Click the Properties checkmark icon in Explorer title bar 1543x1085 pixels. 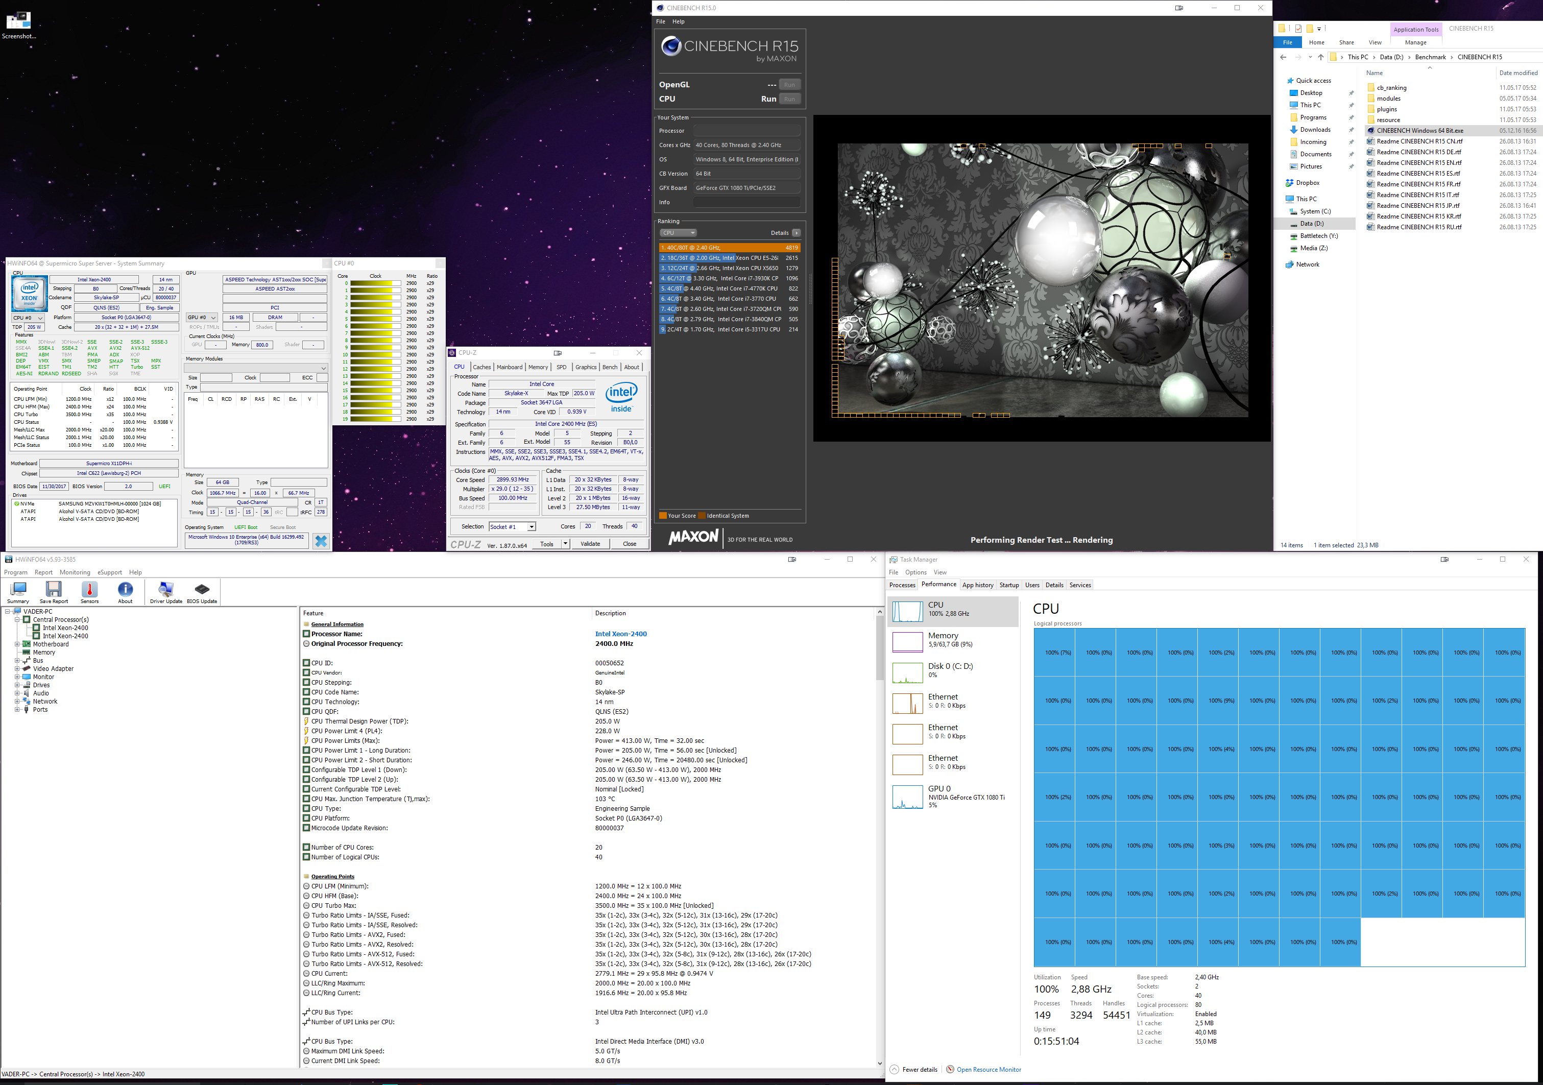click(1298, 28)
